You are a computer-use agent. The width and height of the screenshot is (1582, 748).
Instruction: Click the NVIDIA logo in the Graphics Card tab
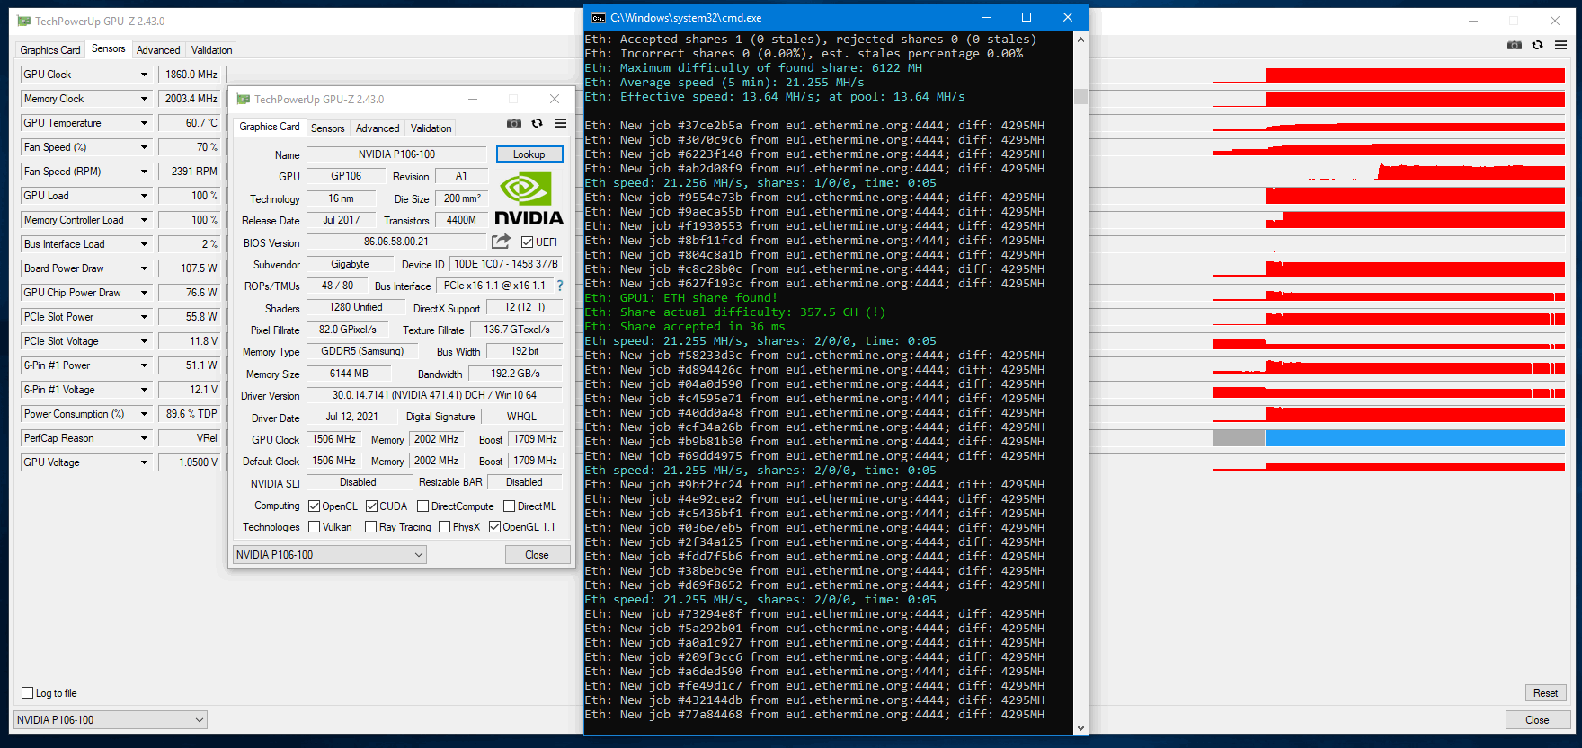click(529, 198)
